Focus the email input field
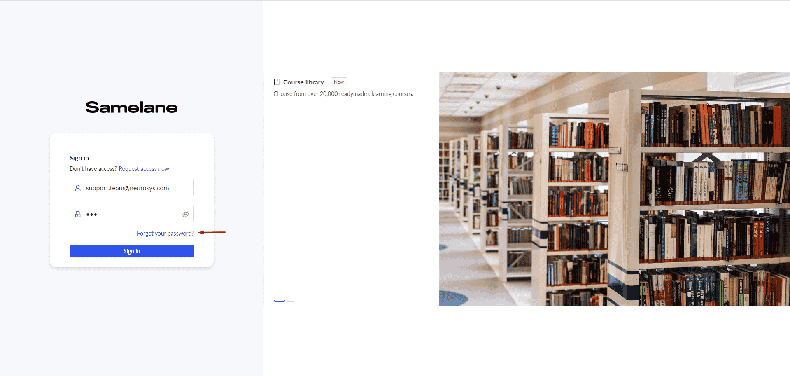This screenshot has height=376, width=790. tap(132, 188)
